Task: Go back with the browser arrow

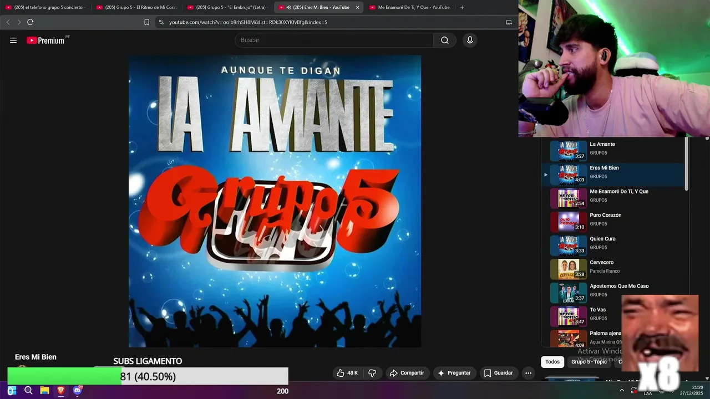Action: (8, 22)
